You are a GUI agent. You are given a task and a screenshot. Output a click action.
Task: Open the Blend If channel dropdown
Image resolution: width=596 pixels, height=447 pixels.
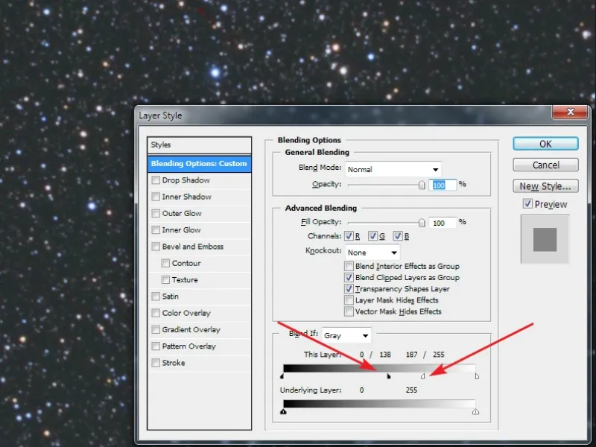346,336
